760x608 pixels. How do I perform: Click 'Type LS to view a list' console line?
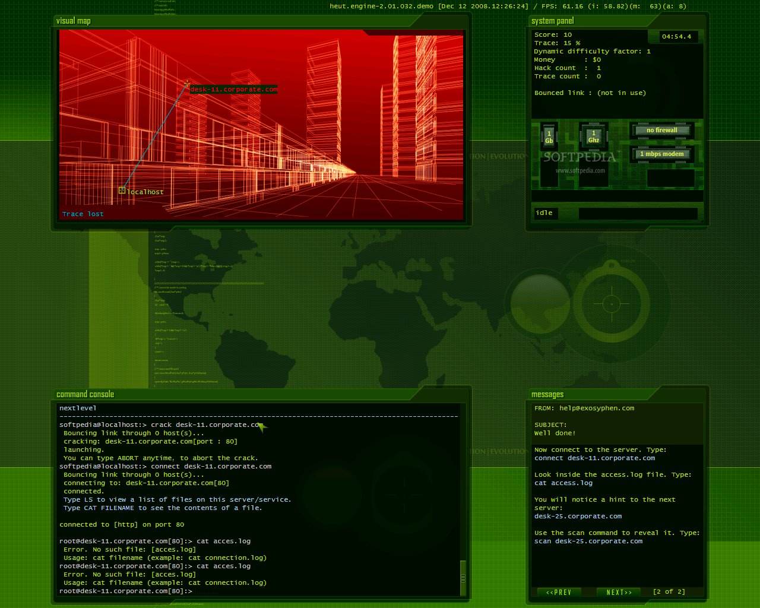[177, 499]
